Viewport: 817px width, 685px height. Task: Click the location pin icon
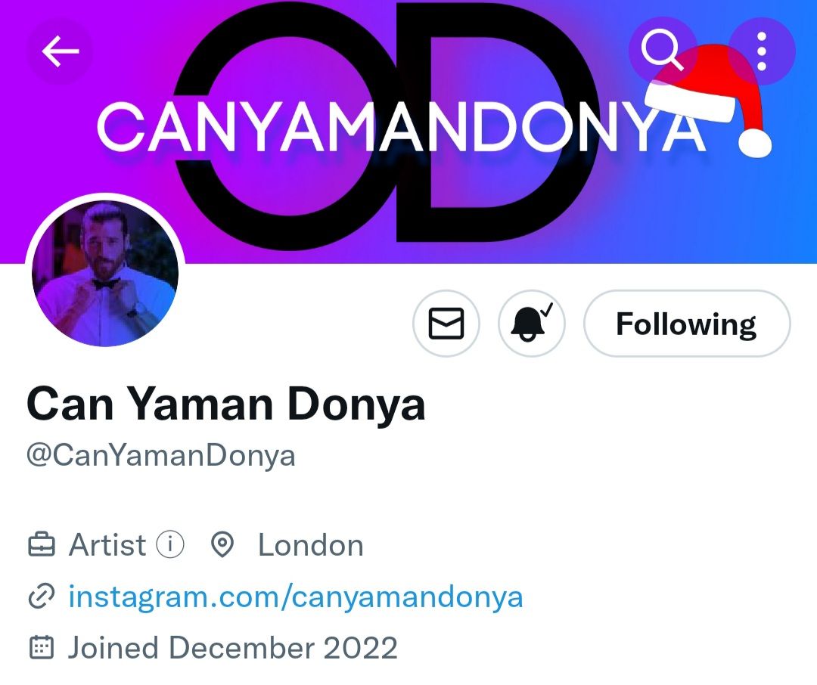222,545
